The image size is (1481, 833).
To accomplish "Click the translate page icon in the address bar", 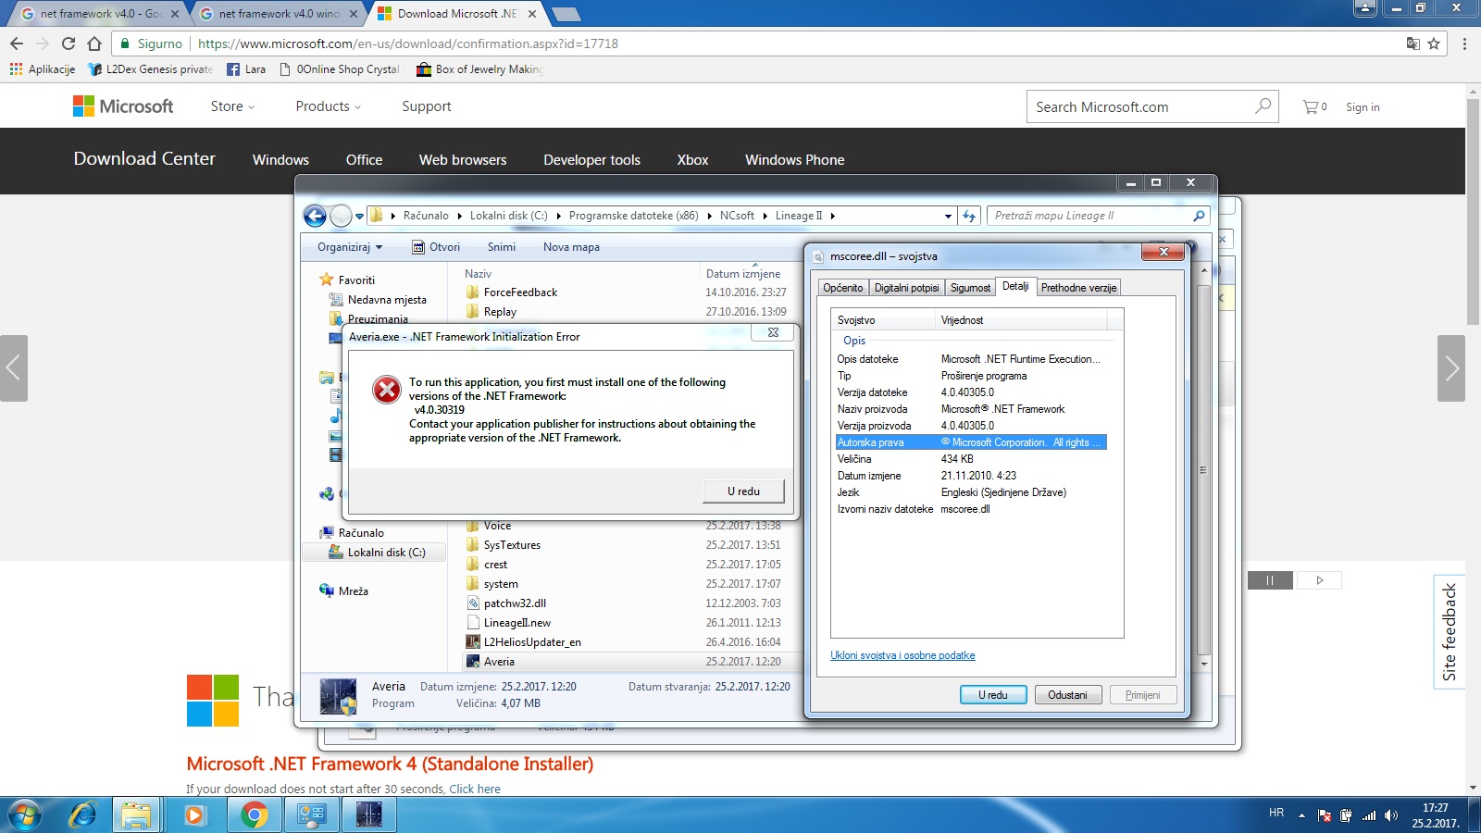I will point(1413,44).
